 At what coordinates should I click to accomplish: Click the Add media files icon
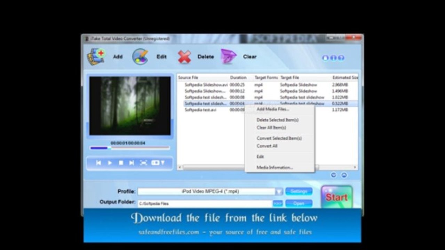[x=96, y=57]
